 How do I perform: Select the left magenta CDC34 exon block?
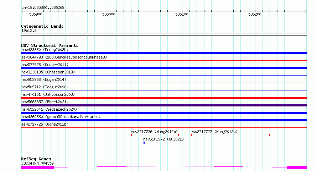(37, 167)
